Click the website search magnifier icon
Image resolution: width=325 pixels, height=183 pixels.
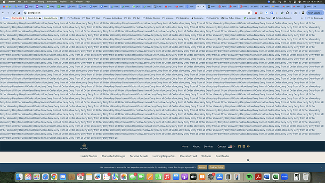click(248, 160)
